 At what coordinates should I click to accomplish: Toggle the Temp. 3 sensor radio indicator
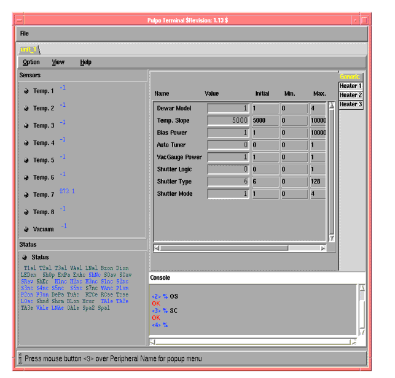26,126
